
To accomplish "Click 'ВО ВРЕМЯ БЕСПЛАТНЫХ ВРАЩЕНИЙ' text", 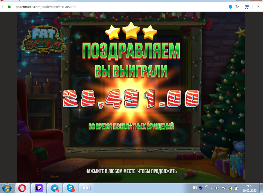I will [131, 126].
